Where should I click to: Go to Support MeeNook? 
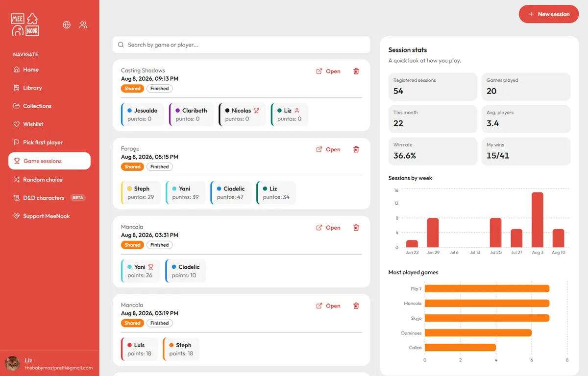click(49, 216)
